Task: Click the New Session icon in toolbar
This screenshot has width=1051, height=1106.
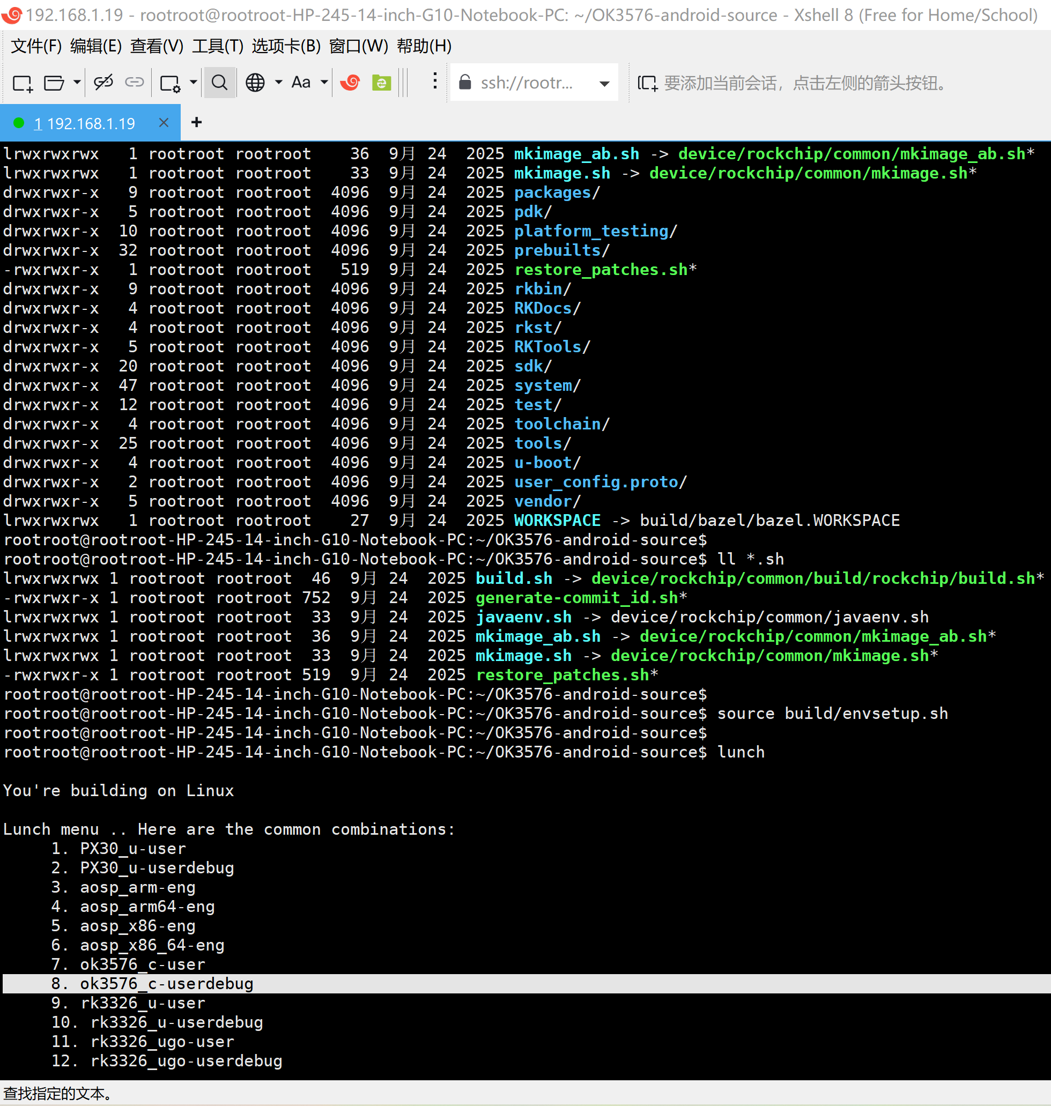Action: click(x=23, y=83)
